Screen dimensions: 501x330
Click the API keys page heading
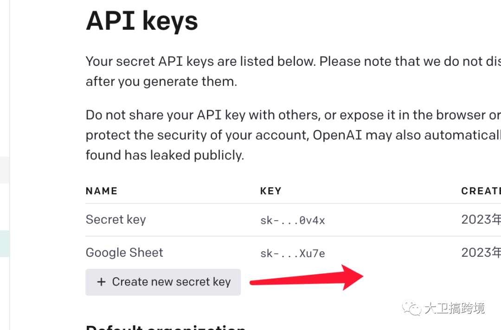142,21
